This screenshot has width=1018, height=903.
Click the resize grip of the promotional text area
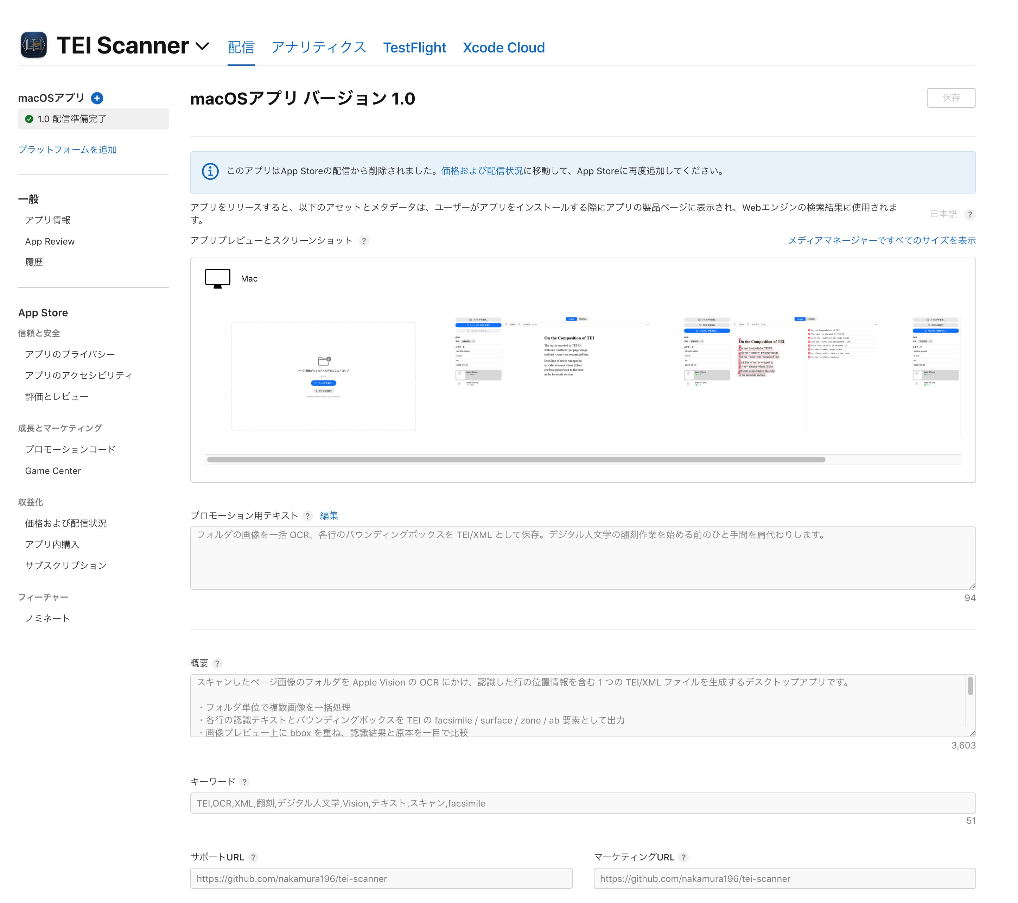pyautogui.click(x=972, y=586)
